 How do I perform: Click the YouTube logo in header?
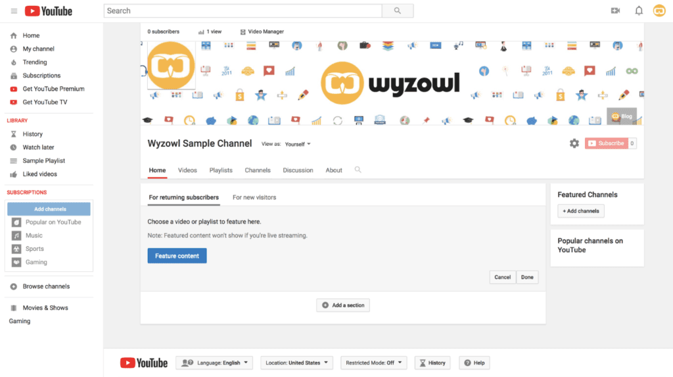point(49,11)
